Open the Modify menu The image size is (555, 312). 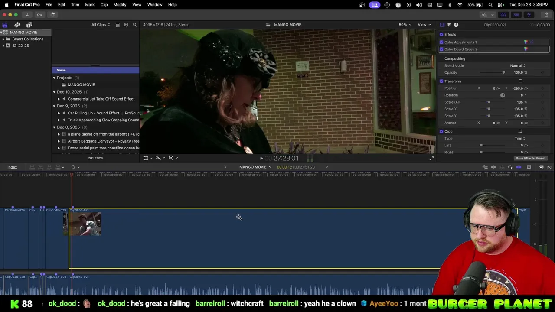click(x=120, y=5)
